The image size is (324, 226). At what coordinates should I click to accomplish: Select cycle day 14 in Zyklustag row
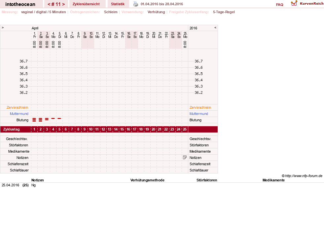(116, 129)
